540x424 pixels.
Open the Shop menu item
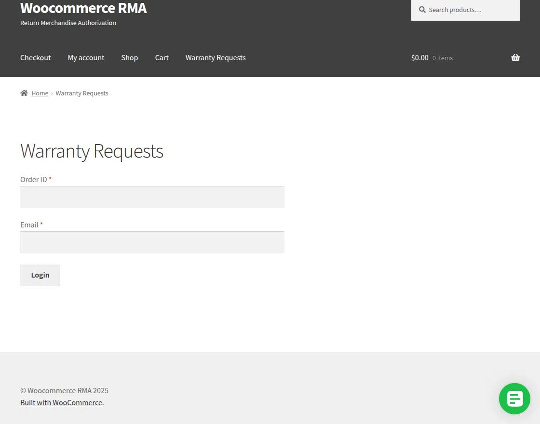(129, 57)
